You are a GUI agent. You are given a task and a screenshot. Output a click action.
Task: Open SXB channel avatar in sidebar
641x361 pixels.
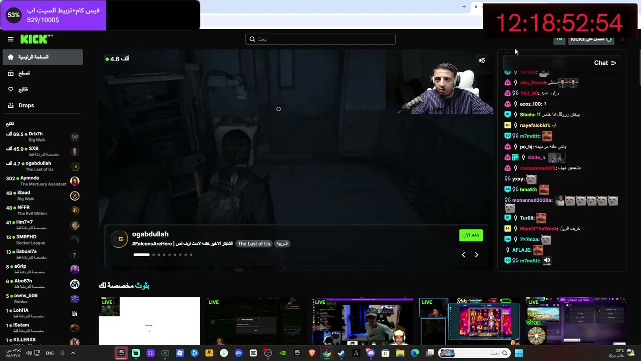pos(75,152)
